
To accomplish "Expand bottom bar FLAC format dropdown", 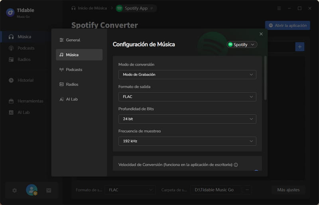I will (130, 190).
